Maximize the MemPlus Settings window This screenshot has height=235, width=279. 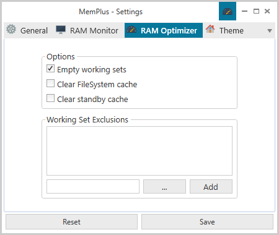(x=256, y=11)
